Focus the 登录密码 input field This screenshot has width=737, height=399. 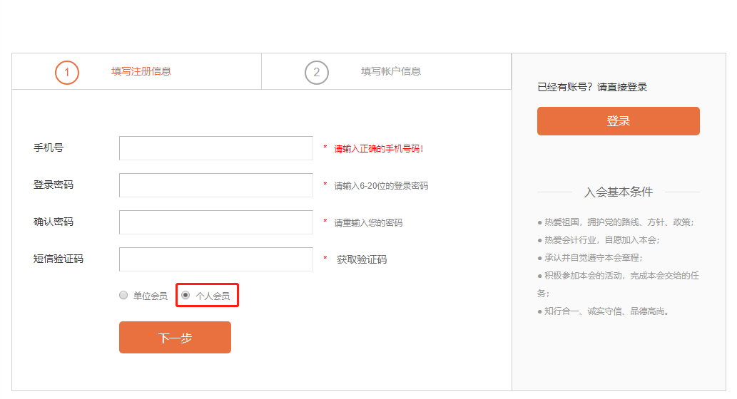point(216,185)
